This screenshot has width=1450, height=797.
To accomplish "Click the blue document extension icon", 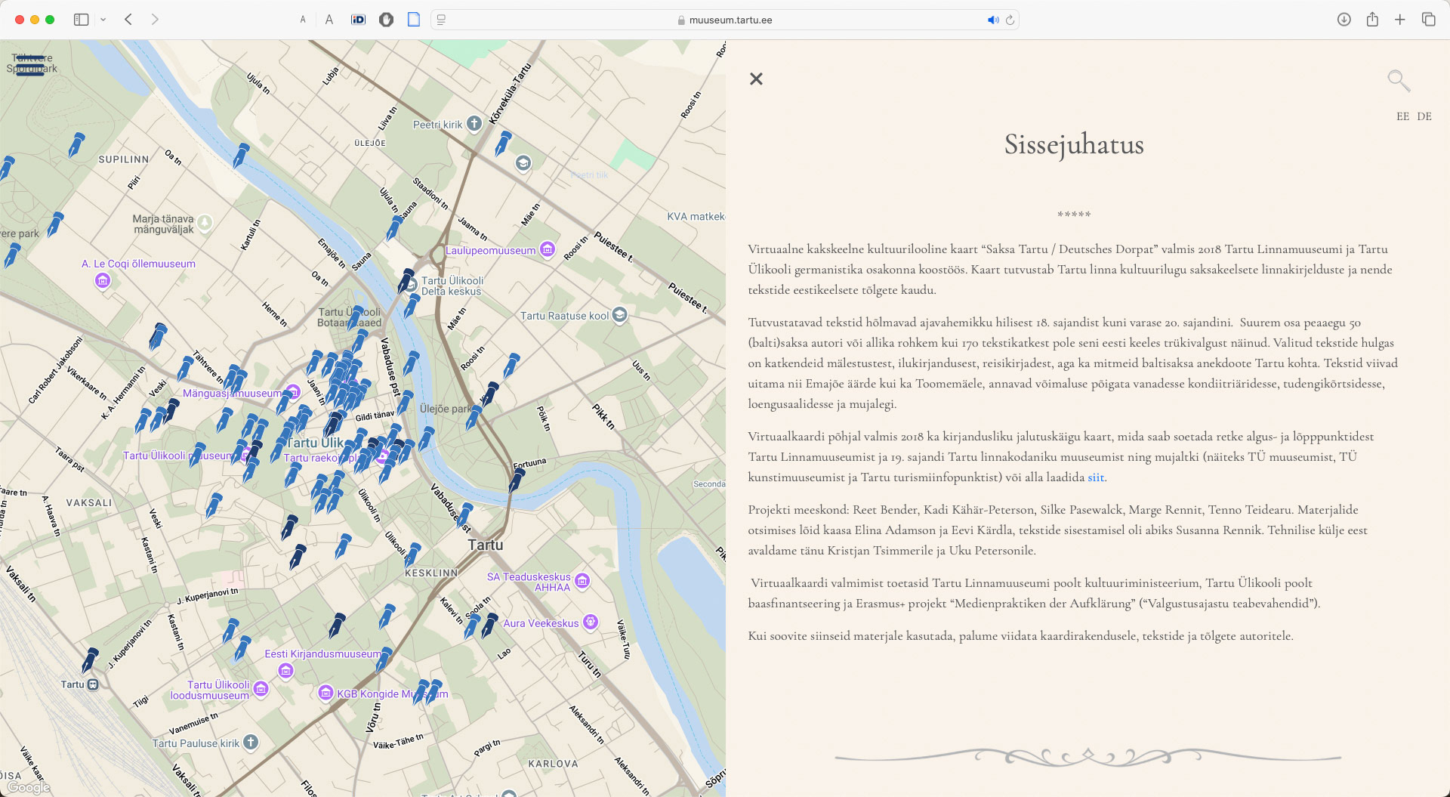I will 414,20.
